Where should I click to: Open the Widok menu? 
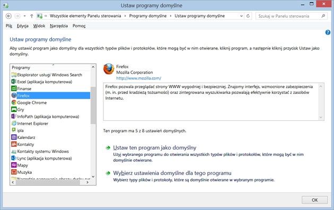[x=39, y=26]
